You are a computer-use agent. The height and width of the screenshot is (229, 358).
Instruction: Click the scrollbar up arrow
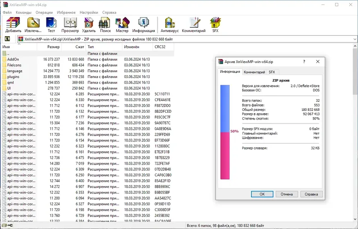coord(355,46)
